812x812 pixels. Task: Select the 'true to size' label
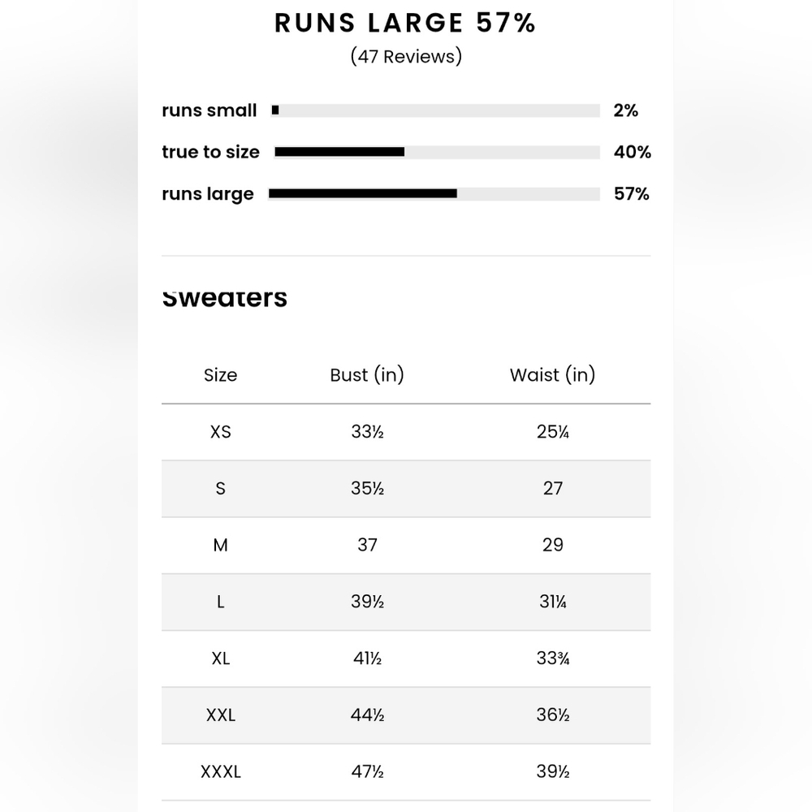pyautogui.click(x=211, y=152)
